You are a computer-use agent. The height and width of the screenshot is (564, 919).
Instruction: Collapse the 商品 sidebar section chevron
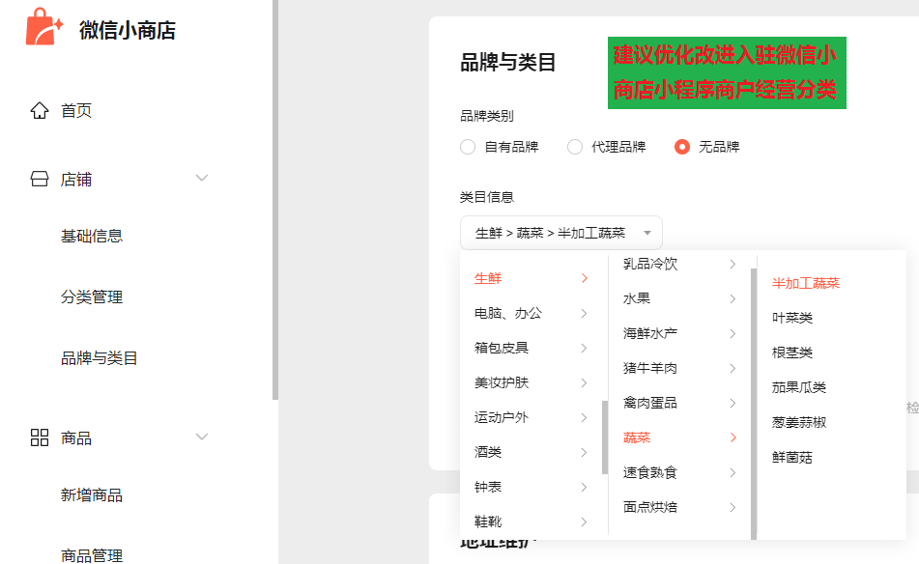[x=202, y=437]
